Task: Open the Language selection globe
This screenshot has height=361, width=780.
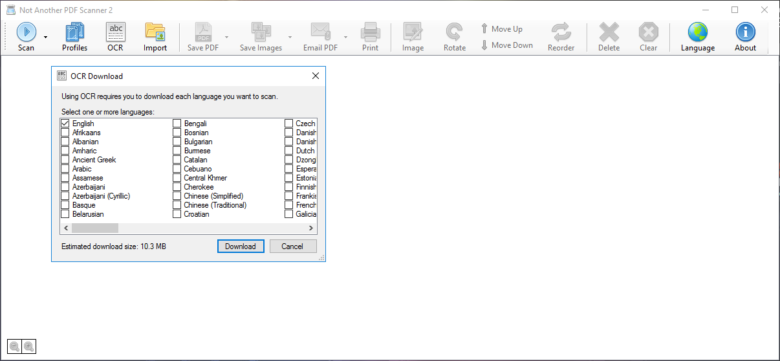Action: click(698, 37)
